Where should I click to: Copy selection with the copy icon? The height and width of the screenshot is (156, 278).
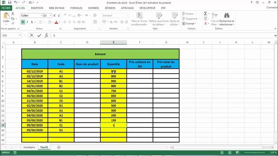point(13,18)
